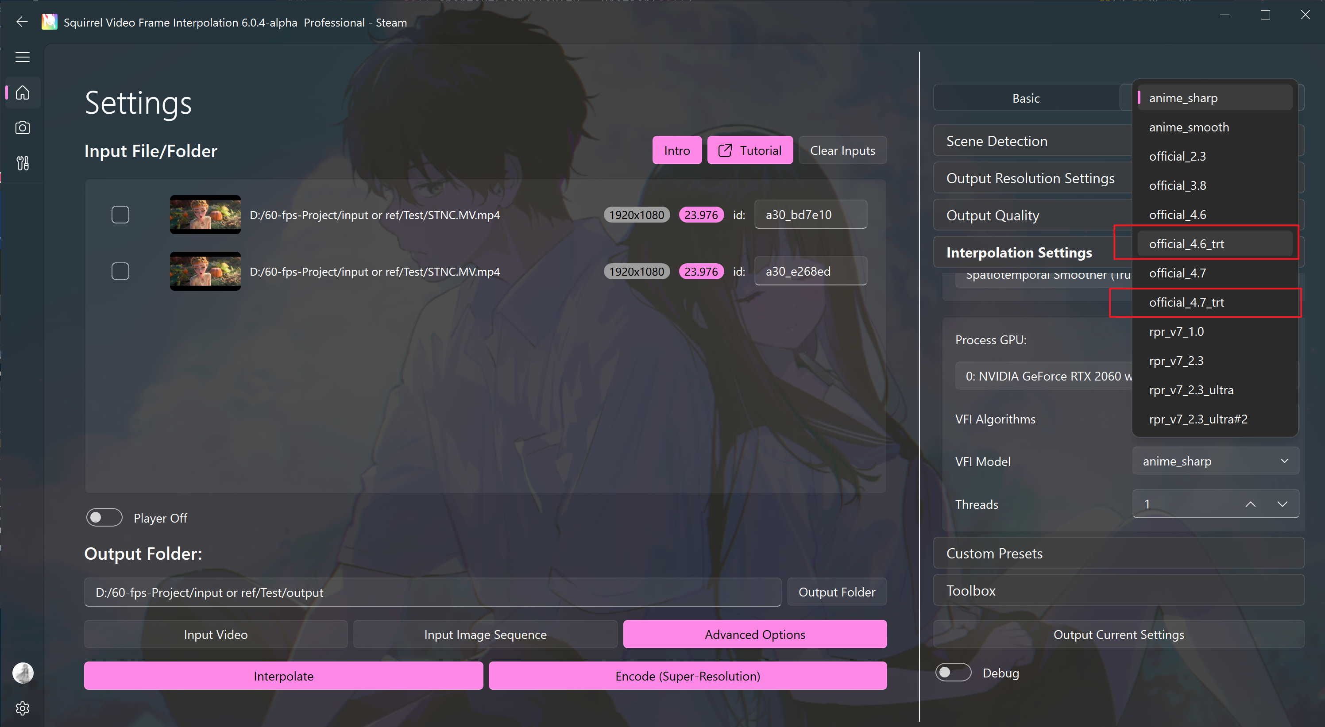Click the Intro button
The image size is (1325, 727).
tap(677, 150)
